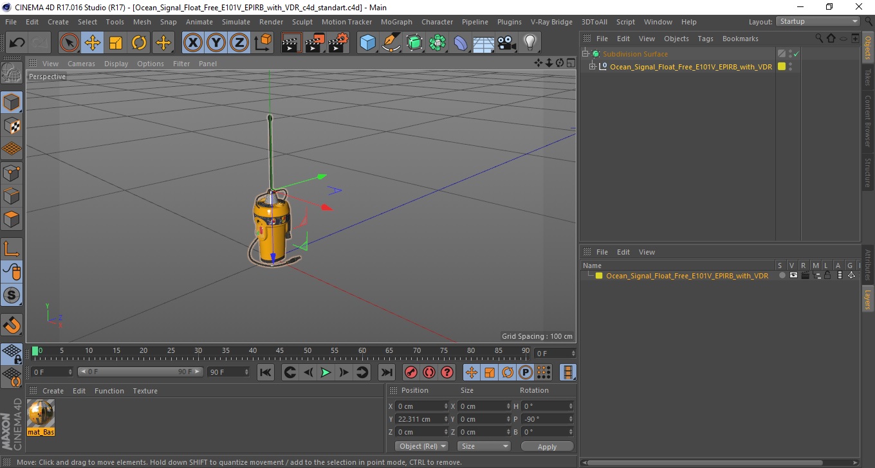The width and height of the screenshot is (875, 468).
Task: Open the Layout Startup dropdown
Action: pos(818,21)
